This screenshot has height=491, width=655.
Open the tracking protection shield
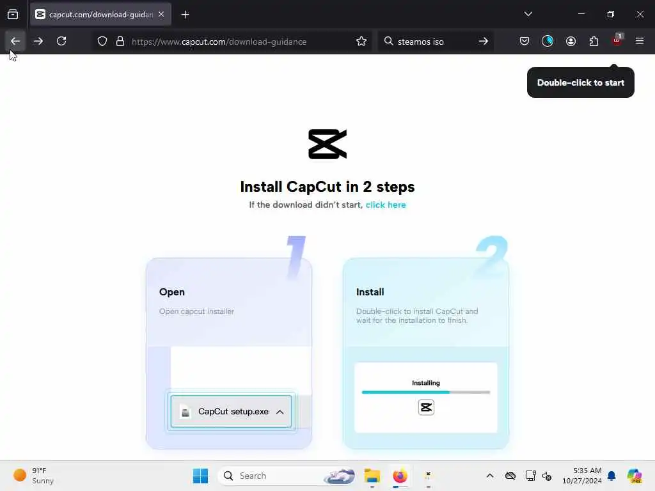click(x=102, y=42)
